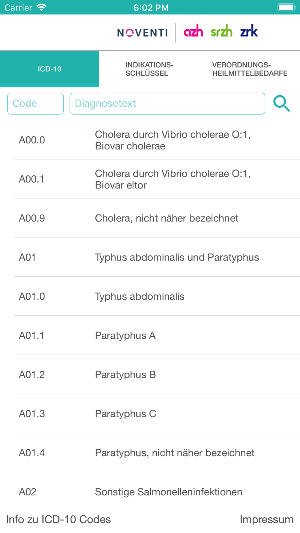Click the blue zrk logo
Image resolution: width=300 pixels, height=533 pixels.
249,31
